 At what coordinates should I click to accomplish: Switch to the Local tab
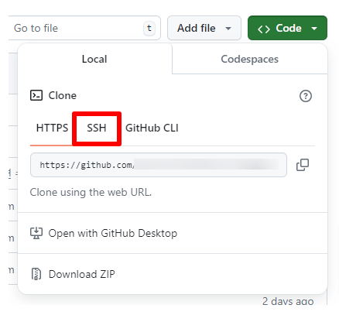click(94, 59)
